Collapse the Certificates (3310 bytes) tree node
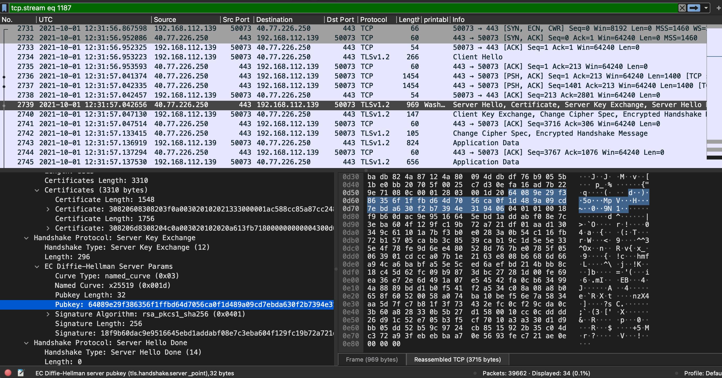The width and height of the screenshot is (722, 378). (x=37, y=190)
